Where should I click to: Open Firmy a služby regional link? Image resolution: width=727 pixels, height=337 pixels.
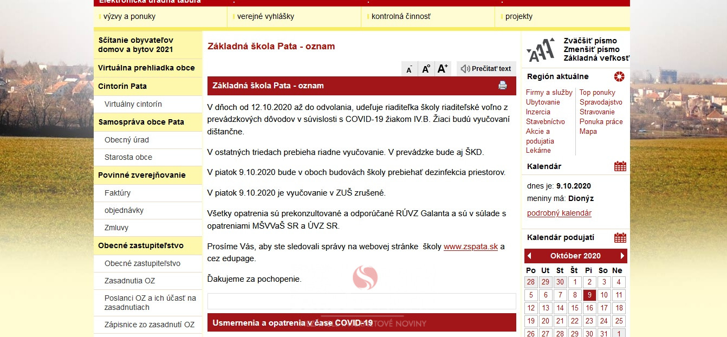pos(549,93)
